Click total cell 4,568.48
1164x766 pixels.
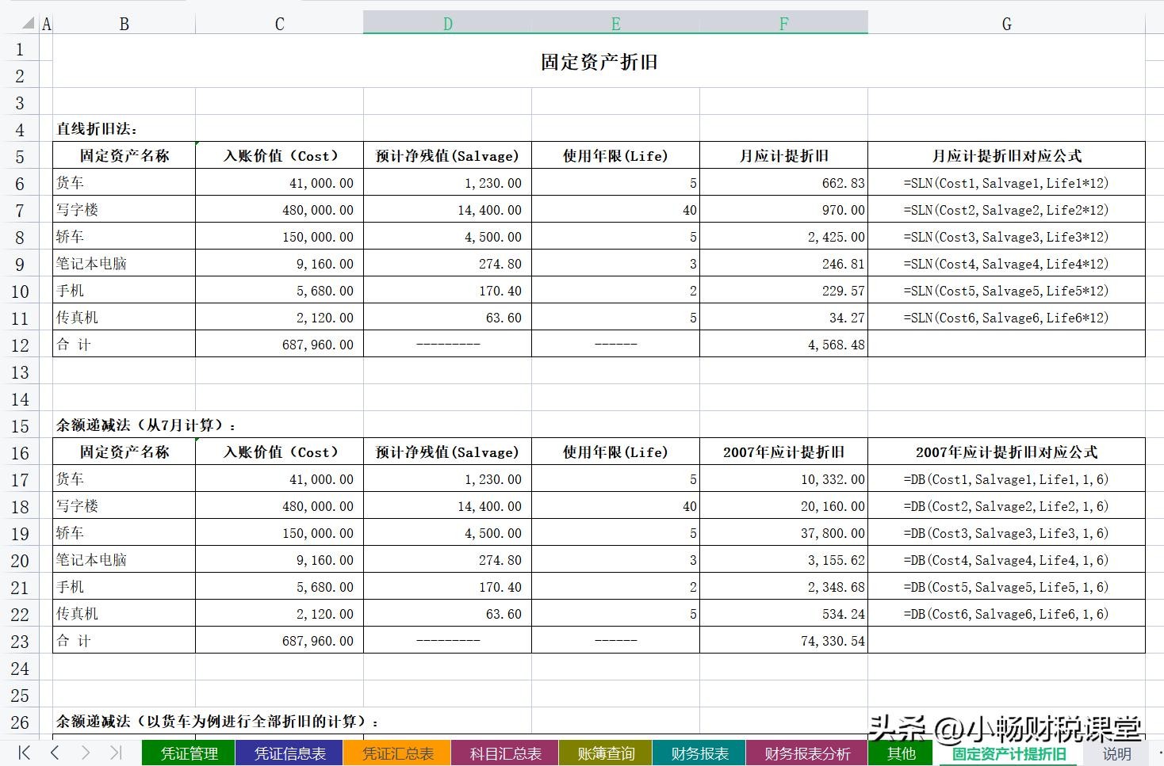783,345
